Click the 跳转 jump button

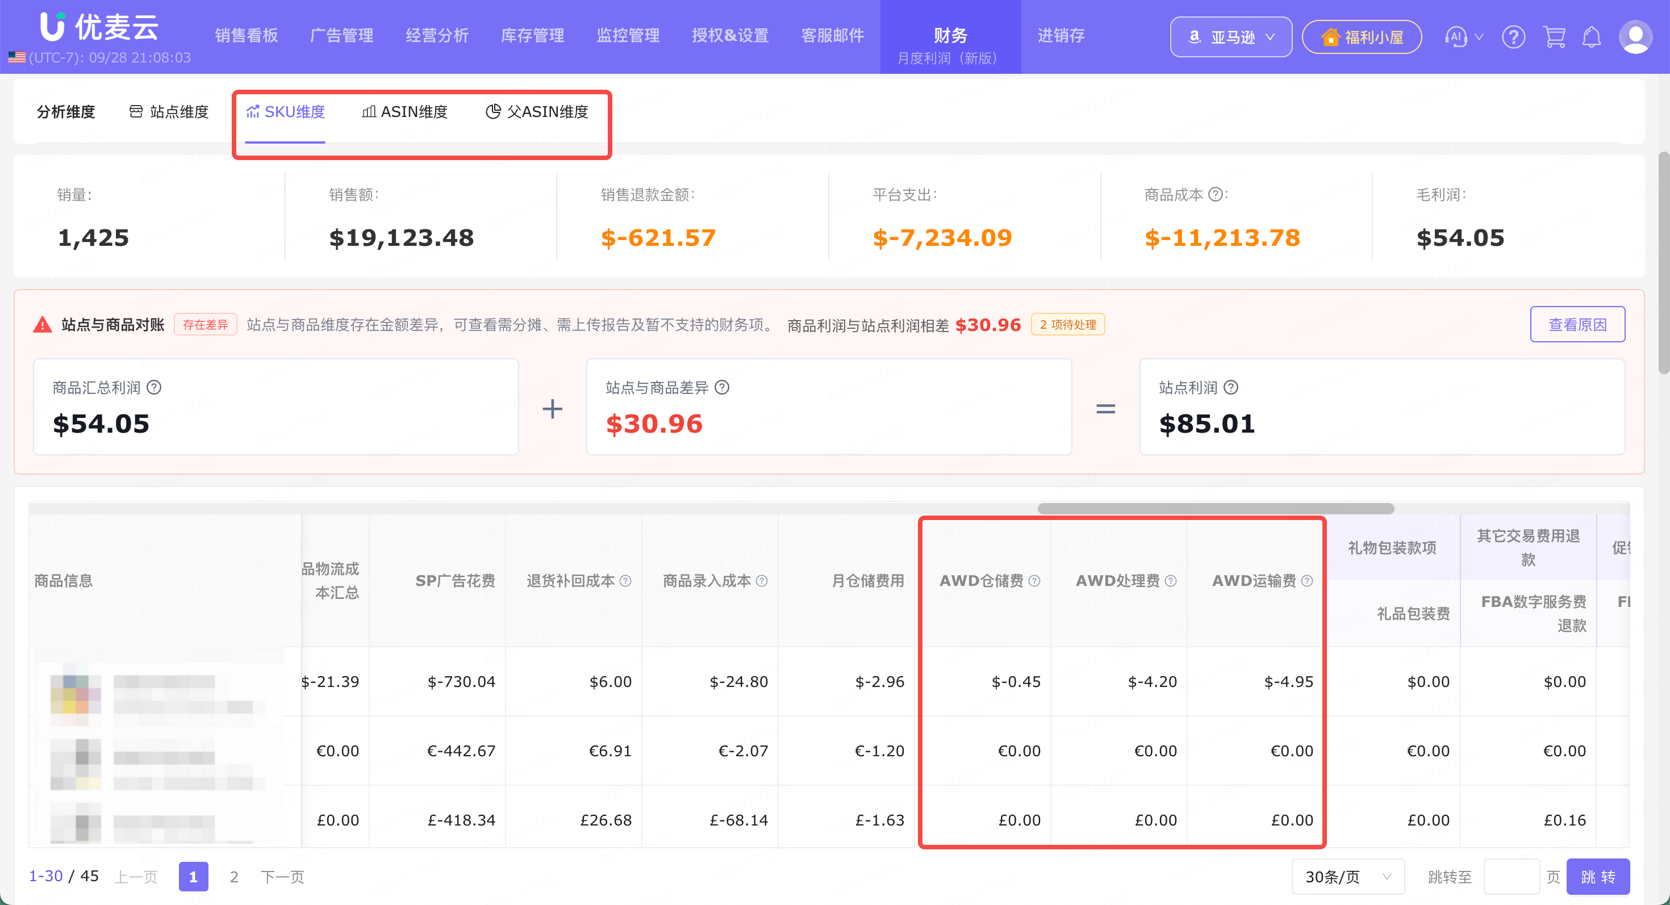click(x=1598, y=877)
